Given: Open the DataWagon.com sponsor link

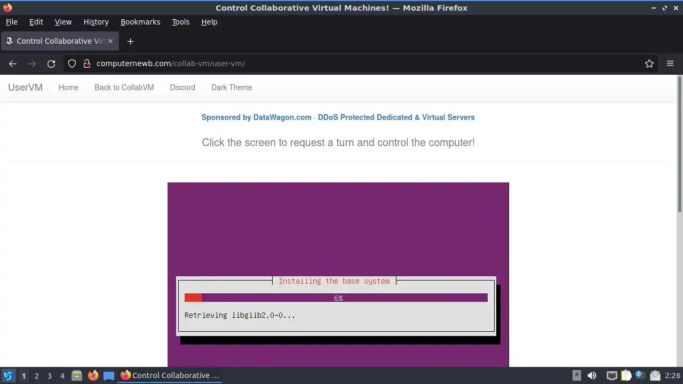Looking at the screenshot, I should click(338, 117).
